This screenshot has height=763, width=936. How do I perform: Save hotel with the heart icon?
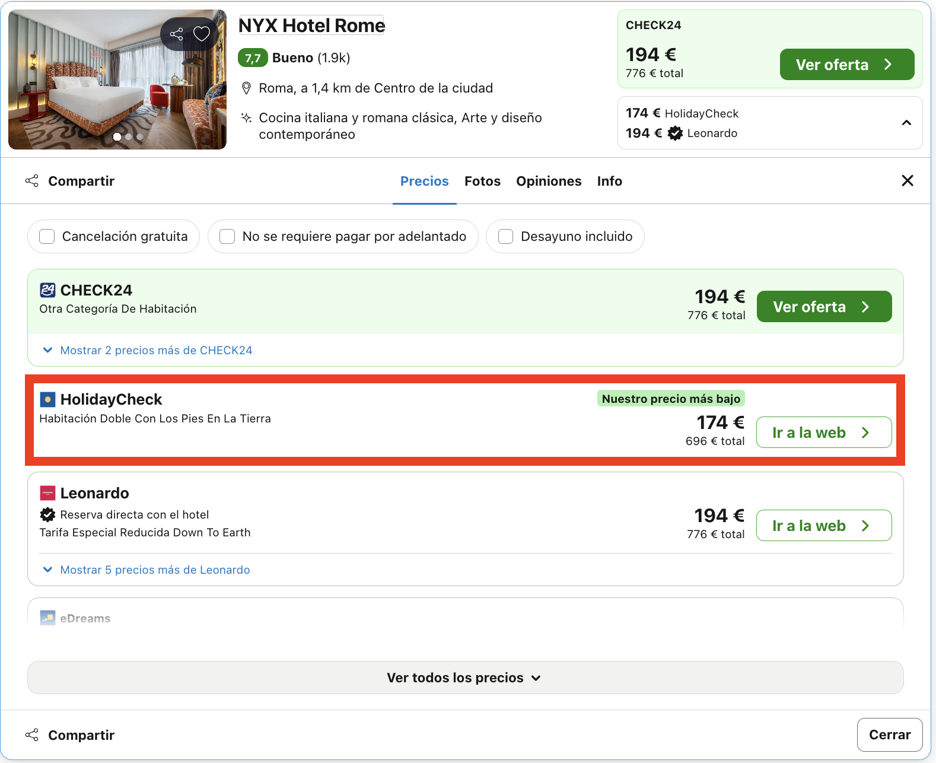[202, 34]
